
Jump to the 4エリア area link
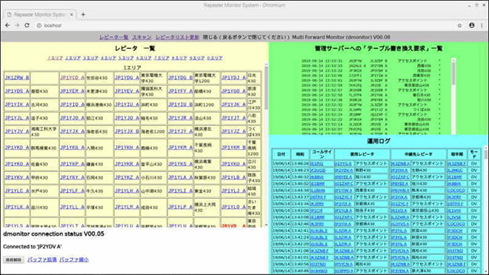coord(108,58)
